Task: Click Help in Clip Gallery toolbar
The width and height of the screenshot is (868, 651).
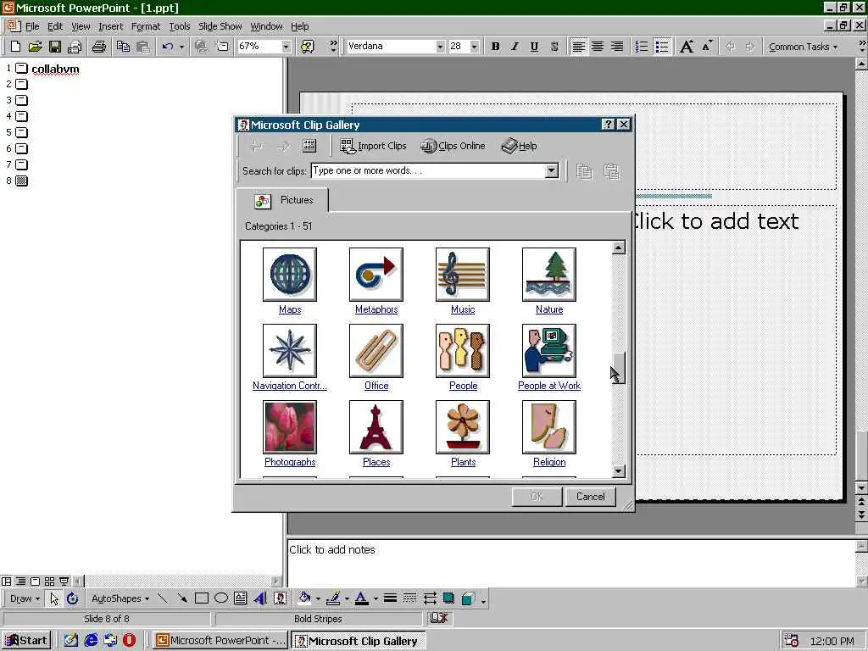Action: [520, 146]
